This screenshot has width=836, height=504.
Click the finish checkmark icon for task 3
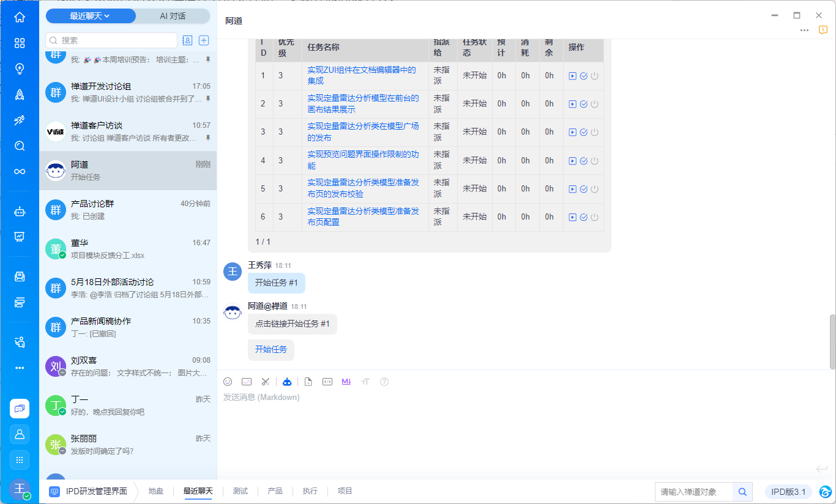pyautogui.click(x=583, y=132)
